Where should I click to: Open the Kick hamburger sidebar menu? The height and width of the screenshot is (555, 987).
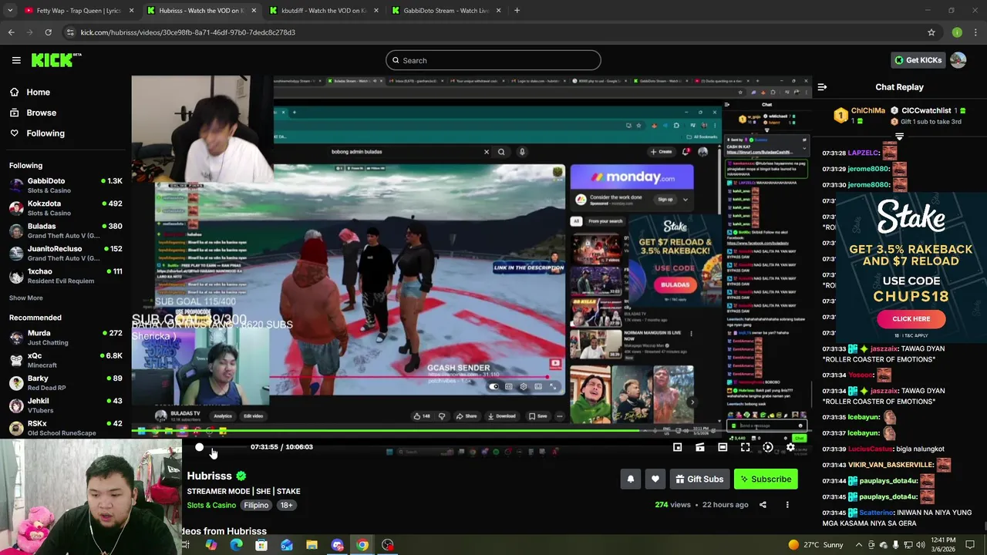pyautogui.click(x=16, y=60)
